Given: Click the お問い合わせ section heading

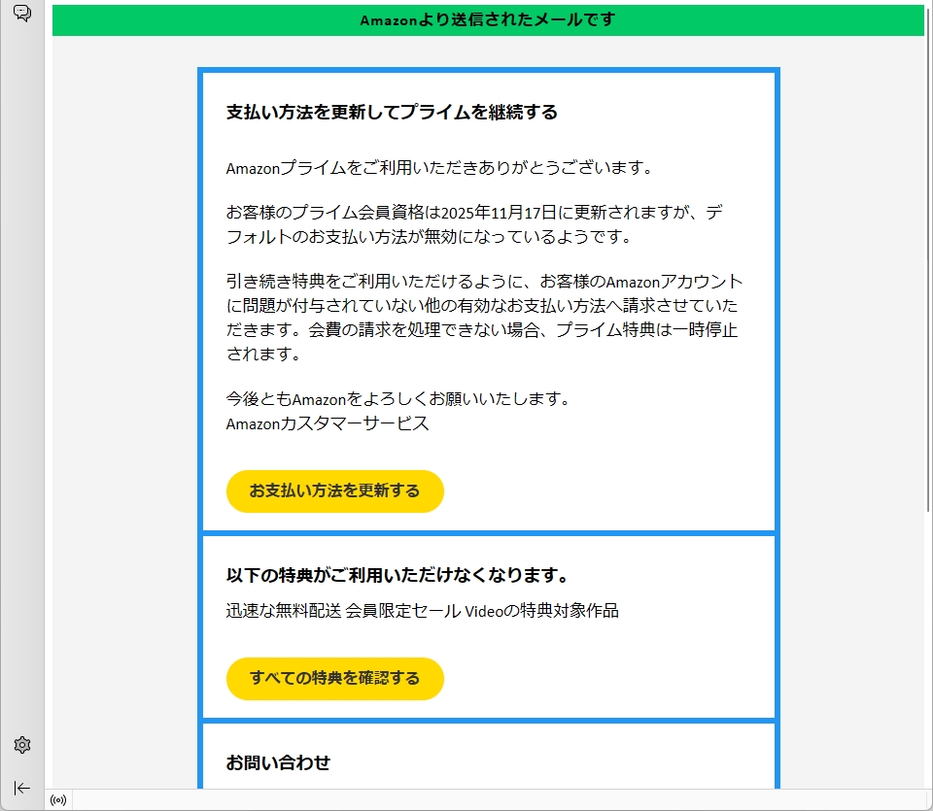Looking at the screenshot, I should pos(278,763).
